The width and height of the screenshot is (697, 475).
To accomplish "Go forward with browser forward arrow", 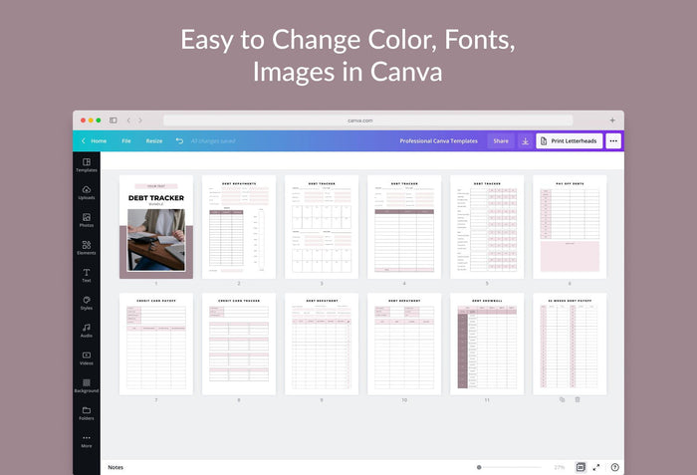I will point(140,120).
